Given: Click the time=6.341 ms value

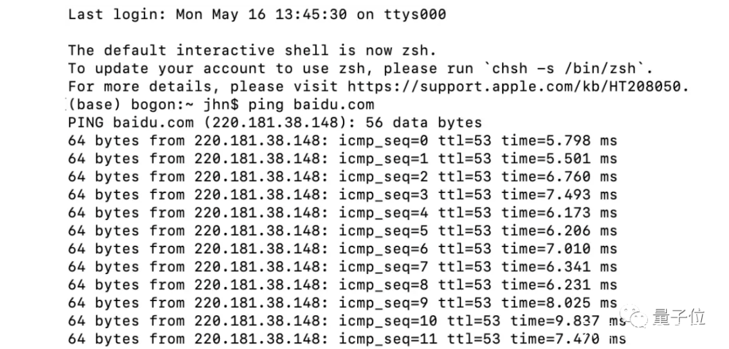Looking at the screenshot, I should (x=559, y=267).
